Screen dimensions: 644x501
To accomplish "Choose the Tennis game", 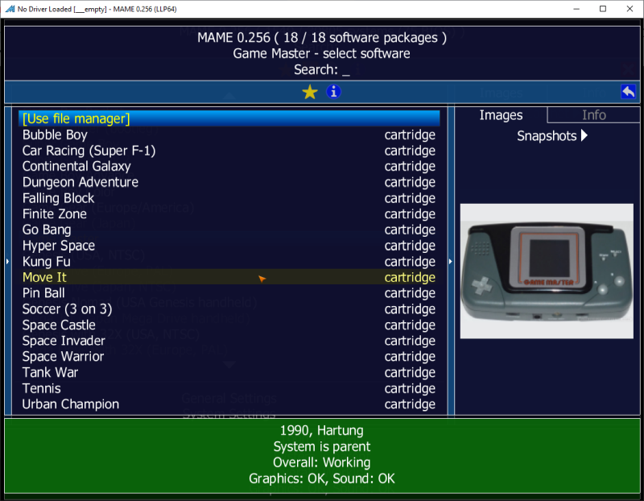I will (229, 388).
